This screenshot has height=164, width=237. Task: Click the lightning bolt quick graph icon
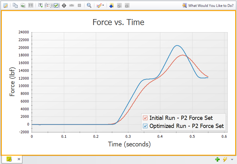225,159
